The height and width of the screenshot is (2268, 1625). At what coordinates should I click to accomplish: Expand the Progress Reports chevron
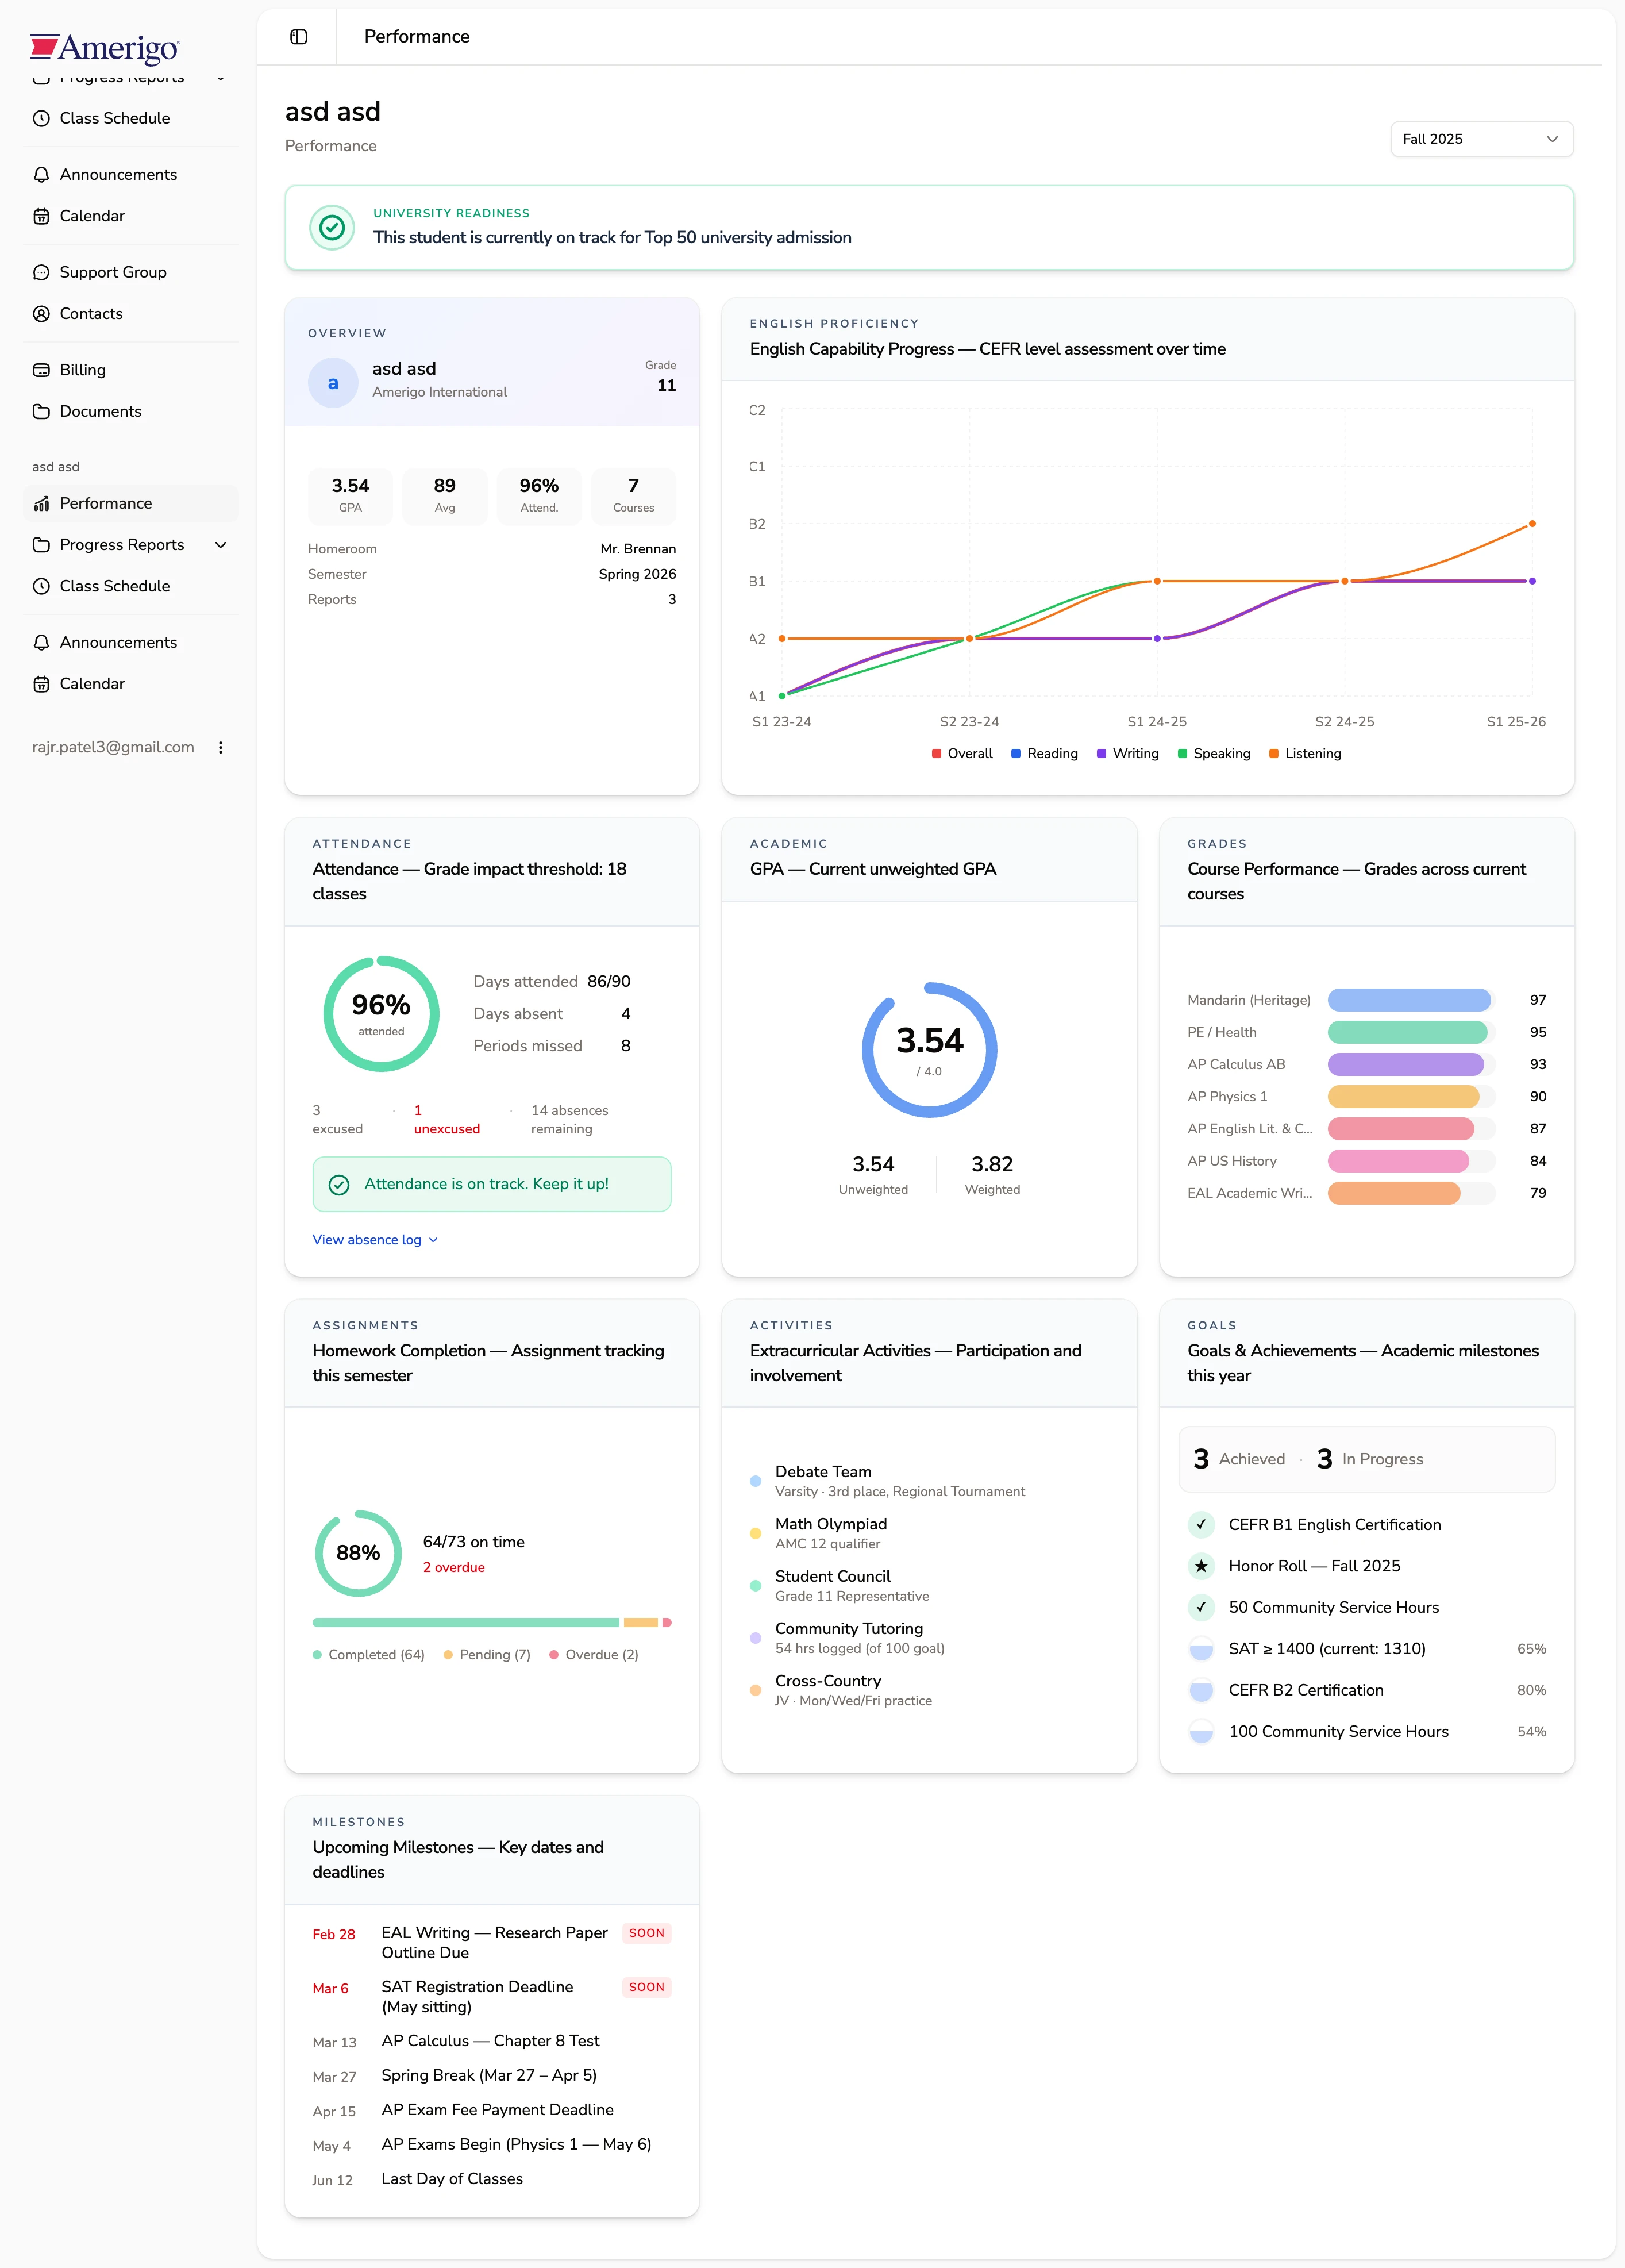pos(221,545)
